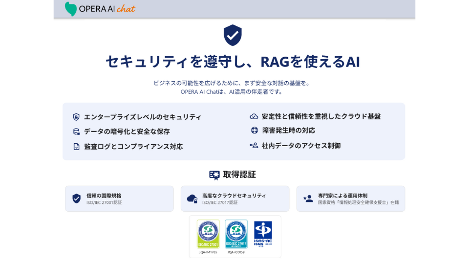
Task: Open the 高度なクラウドセキュリティ certification card
Action: [235, 199]
